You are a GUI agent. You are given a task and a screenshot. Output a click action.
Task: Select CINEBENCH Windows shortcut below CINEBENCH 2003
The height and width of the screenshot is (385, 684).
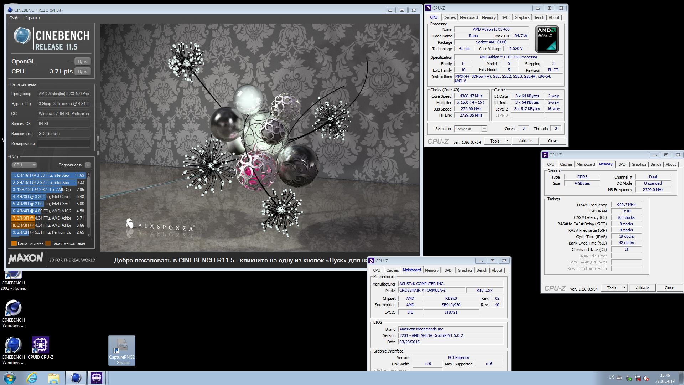tap(14, 314)
